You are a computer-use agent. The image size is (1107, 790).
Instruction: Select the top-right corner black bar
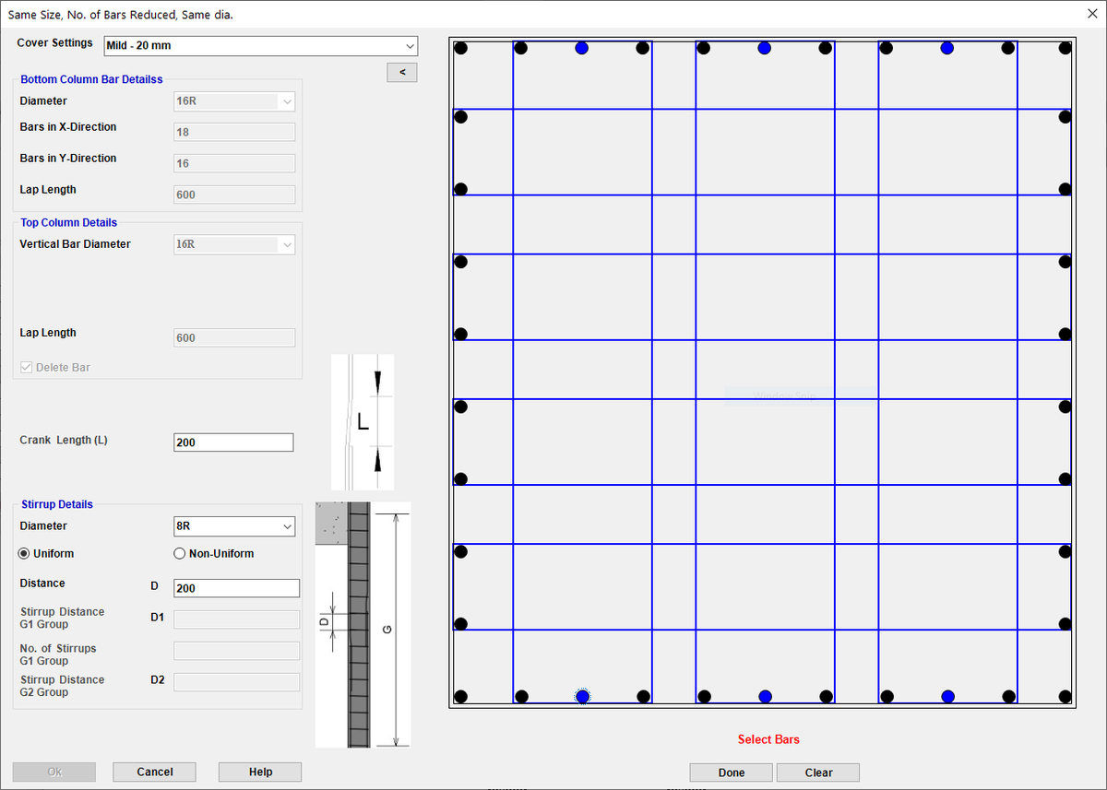point(1065,49)
